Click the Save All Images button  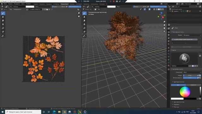186,47
